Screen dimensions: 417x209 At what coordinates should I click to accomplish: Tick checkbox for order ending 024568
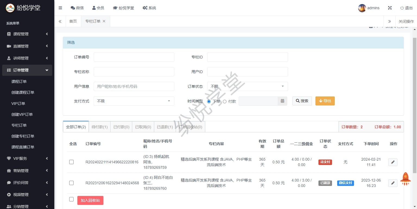point(71,183)
